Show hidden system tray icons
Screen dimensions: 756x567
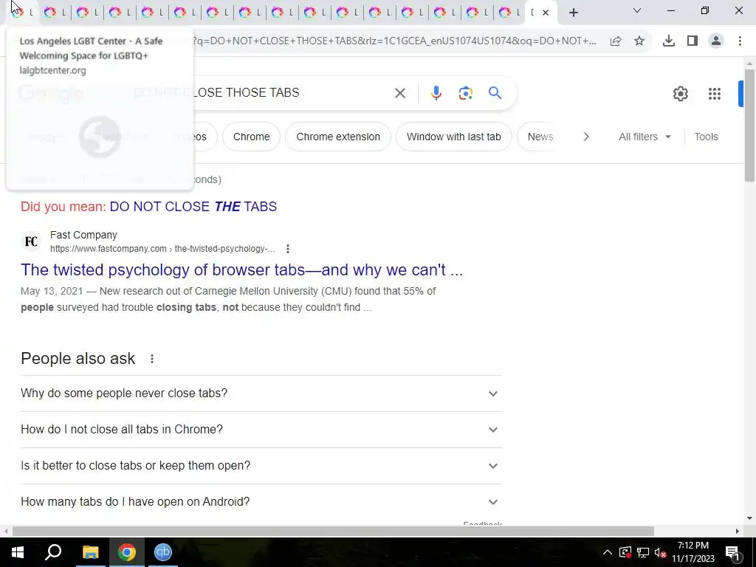pos(608,552)
